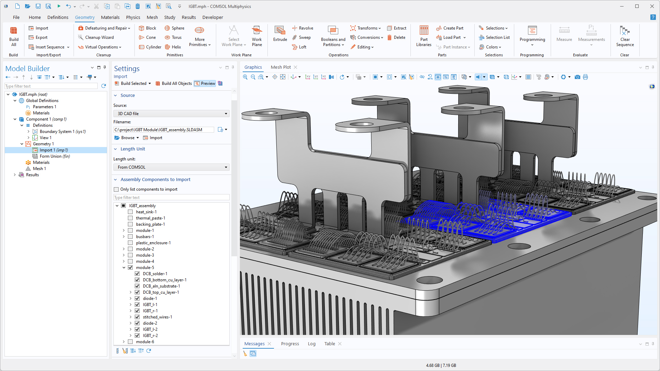Open the Physics ribbon tab
The image size is (660, 371).
pyautogui.click(x=133, y=17)
